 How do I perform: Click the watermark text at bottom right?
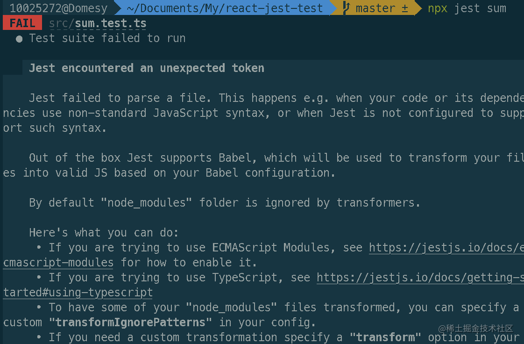point(475,329)
